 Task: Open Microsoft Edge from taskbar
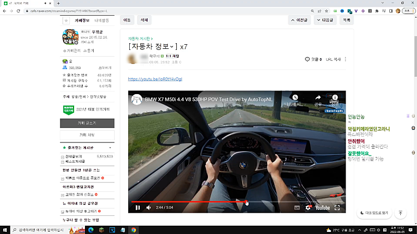(91, 230)
